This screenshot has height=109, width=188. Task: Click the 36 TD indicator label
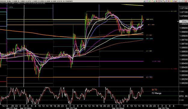coord(154,90)
